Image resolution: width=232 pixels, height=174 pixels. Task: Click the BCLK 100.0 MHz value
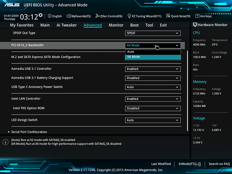click(200, 57)
